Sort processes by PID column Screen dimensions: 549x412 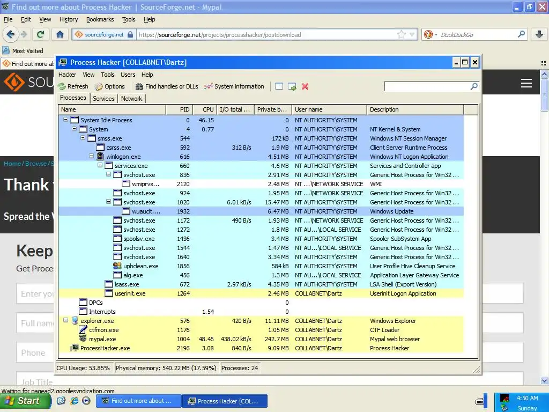pyautogui.click(x=179, y=109)
